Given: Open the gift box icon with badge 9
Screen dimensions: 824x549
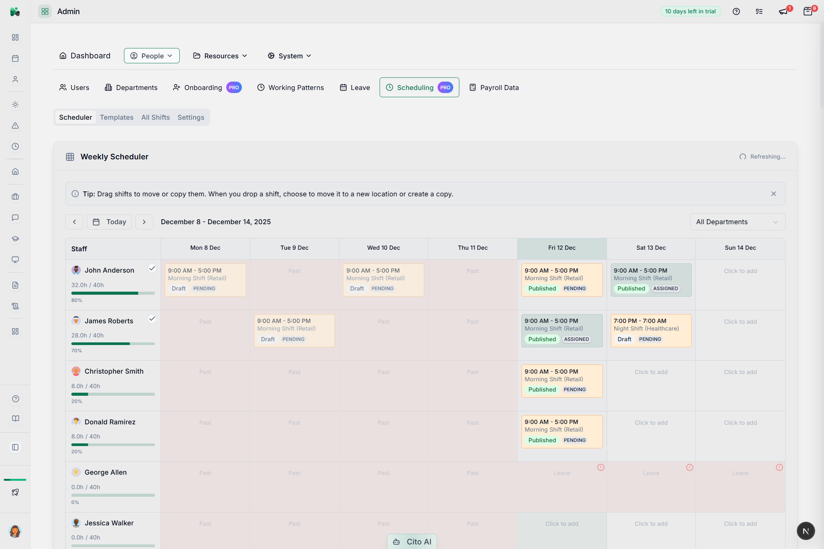Looking at the screenshot, I should (808, 11).
